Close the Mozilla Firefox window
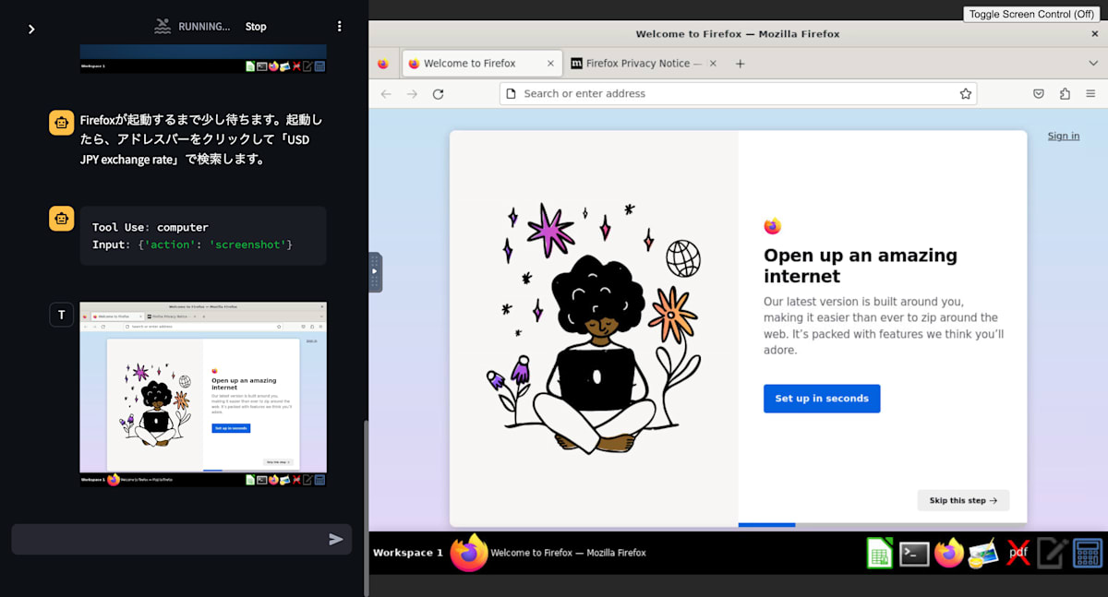This screenshot has height=597, width=1108. point(1095,34)
